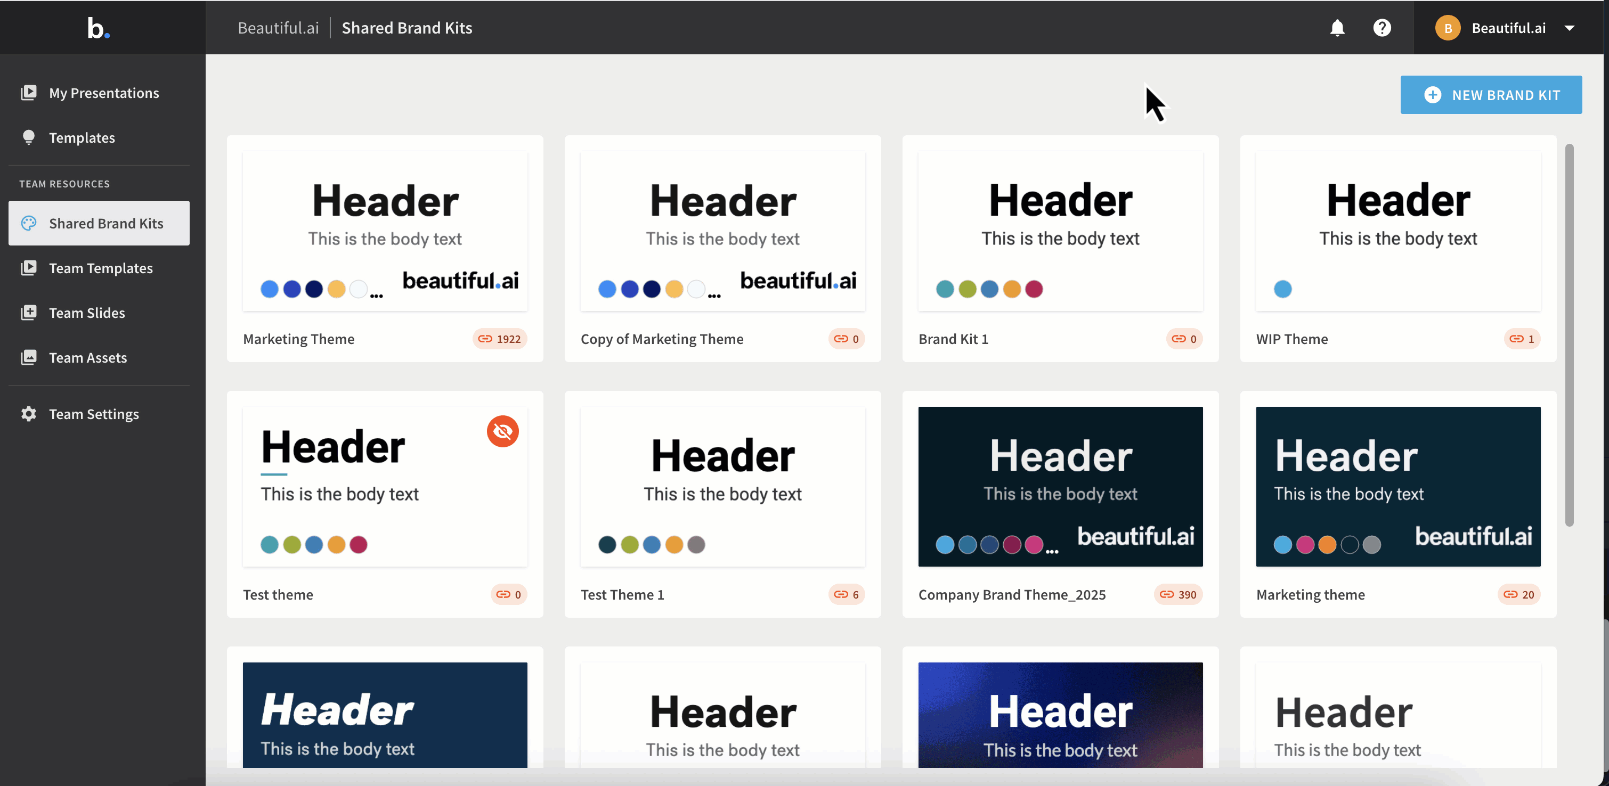Viewport: 1609px width, 786px height.
Task: Click the 'WIP Theme' card title
Action: (x=1291, y=339)
